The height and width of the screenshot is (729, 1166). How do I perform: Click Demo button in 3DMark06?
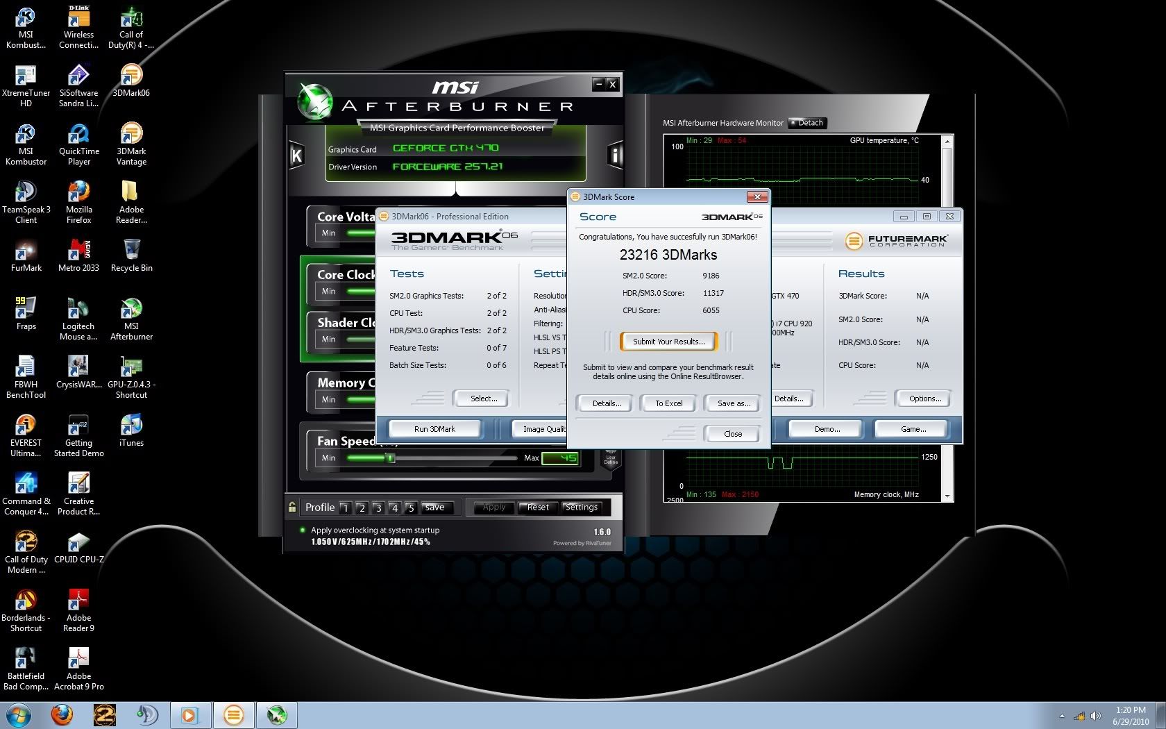tap(825, 429)
